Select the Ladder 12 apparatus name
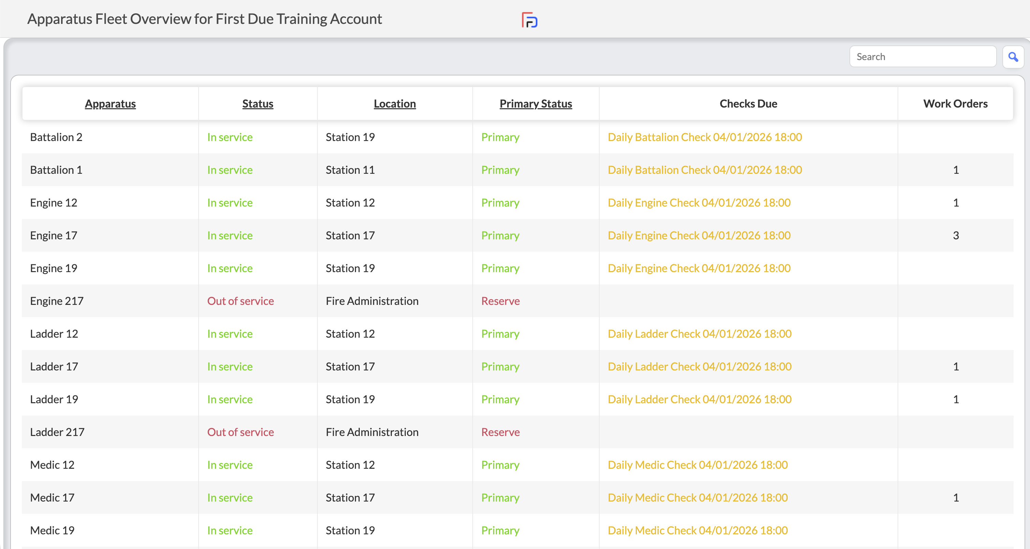Screen dimensions: 1030x549 tap(54, 334)
